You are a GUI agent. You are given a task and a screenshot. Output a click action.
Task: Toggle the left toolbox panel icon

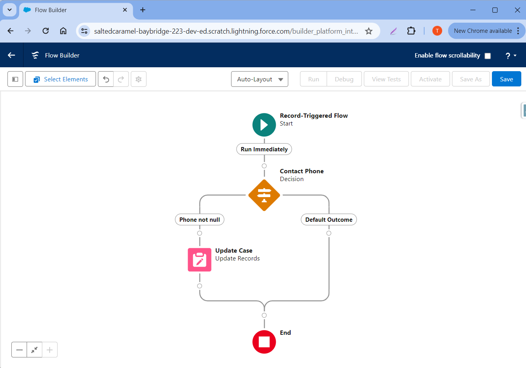coord(15,79)
